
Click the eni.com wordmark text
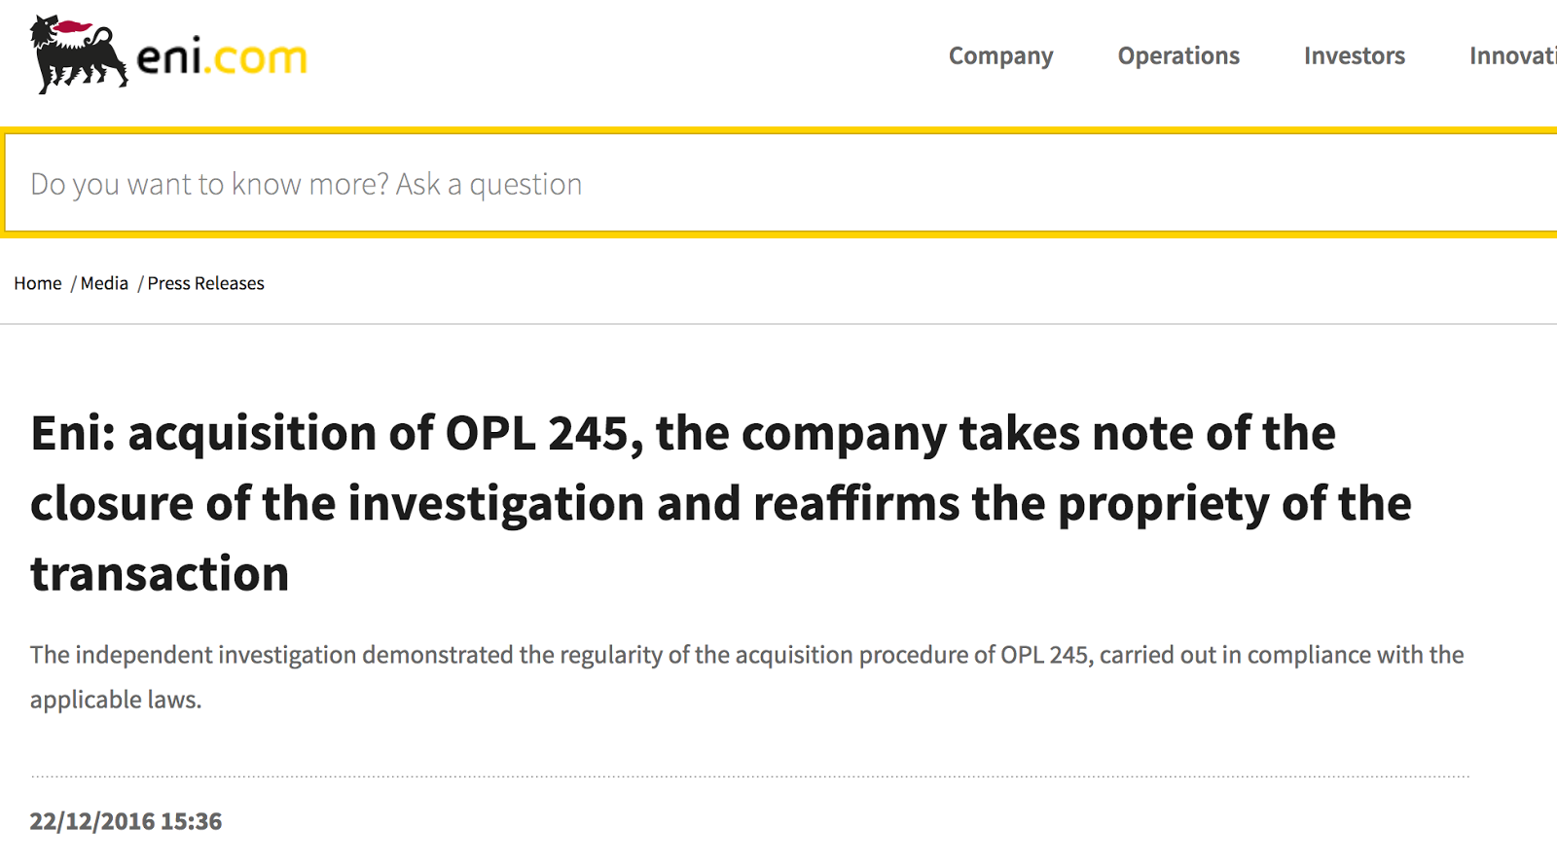tap(222, 58)
